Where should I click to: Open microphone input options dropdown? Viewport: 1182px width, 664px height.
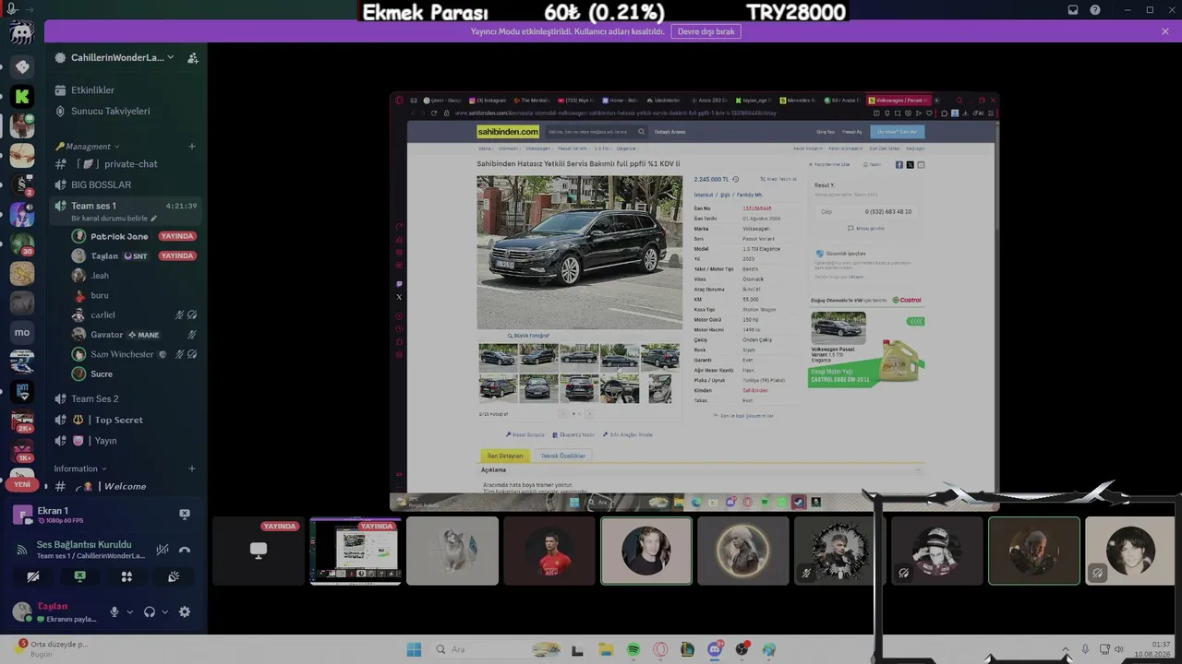point(129,611)
